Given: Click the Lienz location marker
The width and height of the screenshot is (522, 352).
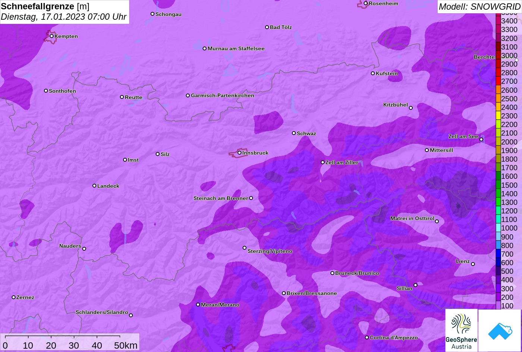Looking at the screenshot, I should [x=473, y=264].
